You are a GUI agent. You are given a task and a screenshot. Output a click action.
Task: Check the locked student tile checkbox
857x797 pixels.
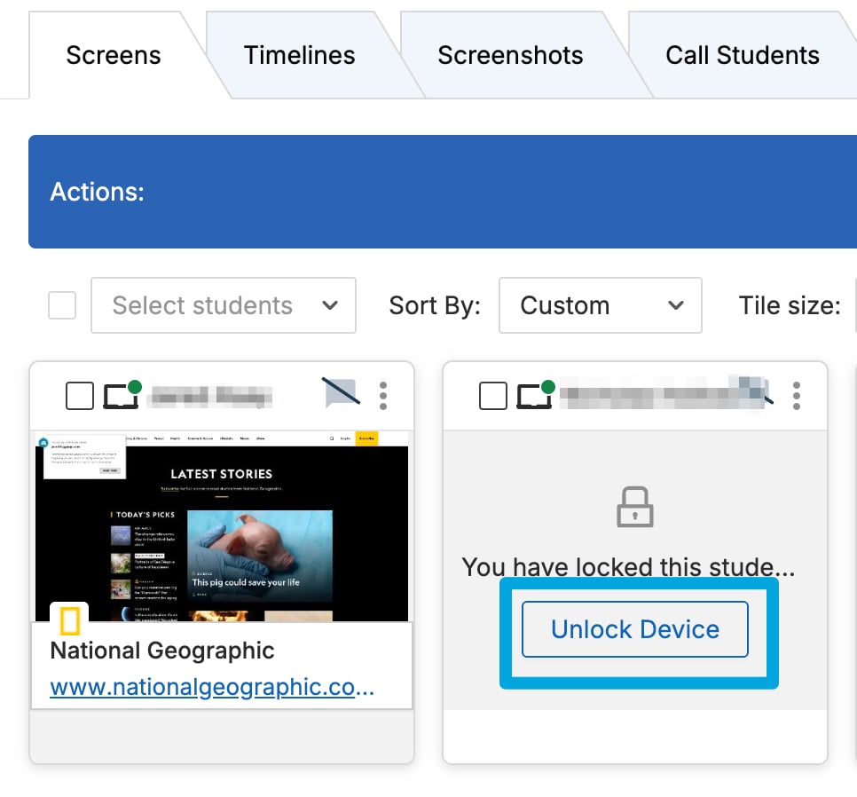point(493,395)
